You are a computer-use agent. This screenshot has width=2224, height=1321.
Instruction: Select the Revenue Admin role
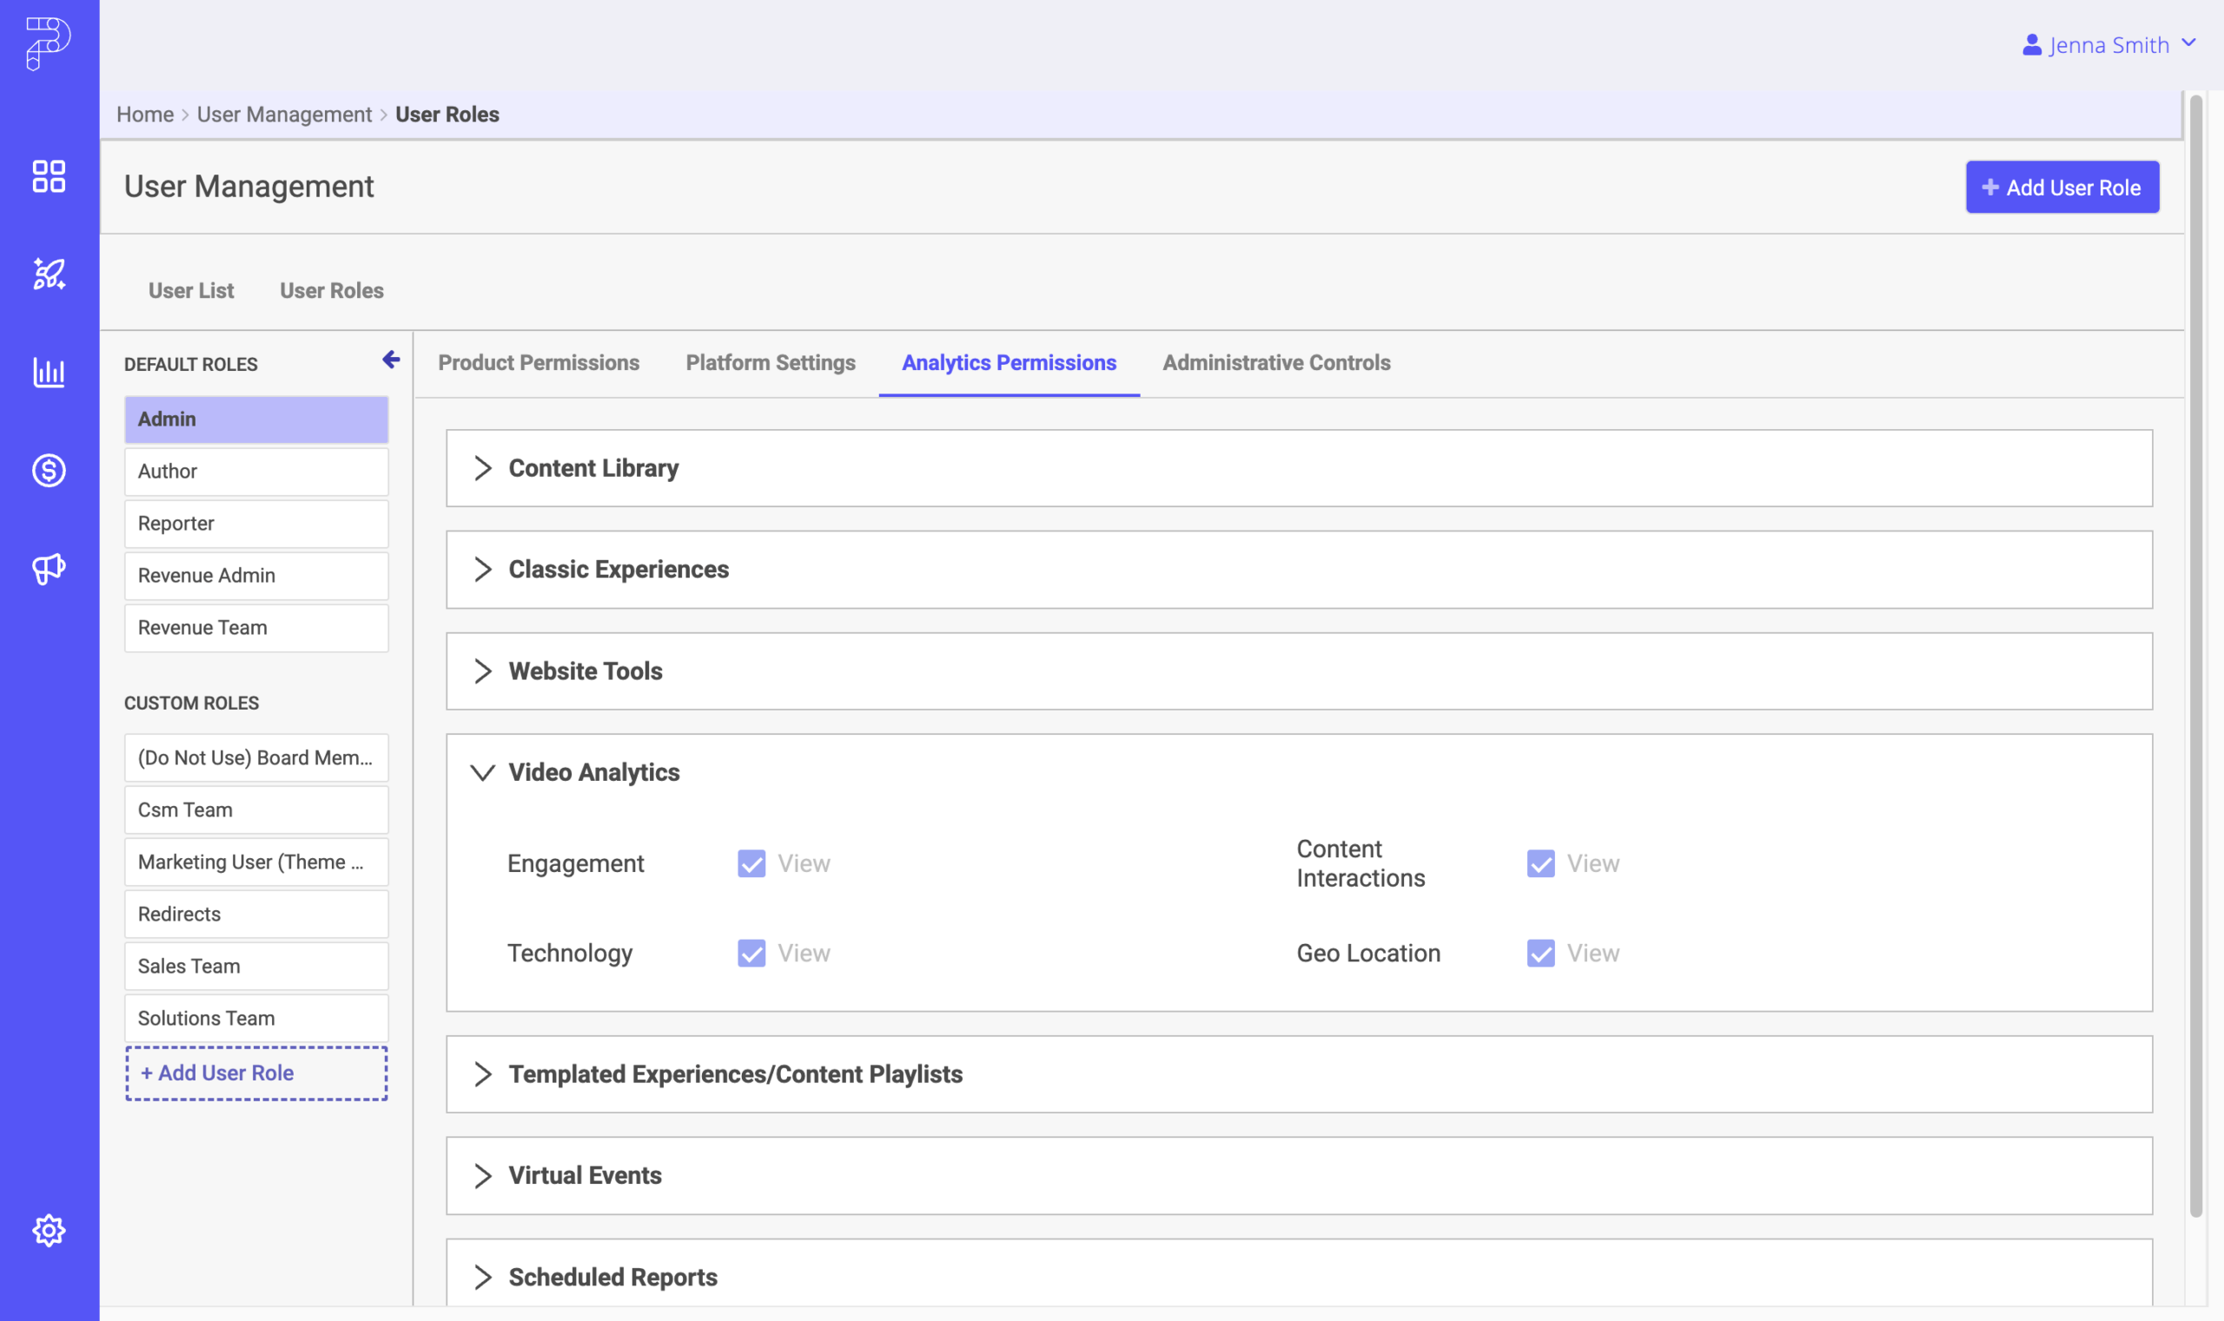pyautogui.click(x=256, y=575)
